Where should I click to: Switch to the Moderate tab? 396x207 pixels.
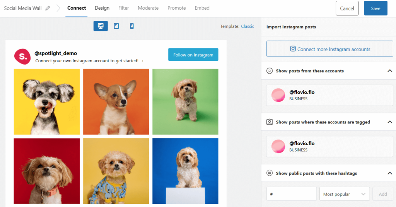click(x=148, y=8)
